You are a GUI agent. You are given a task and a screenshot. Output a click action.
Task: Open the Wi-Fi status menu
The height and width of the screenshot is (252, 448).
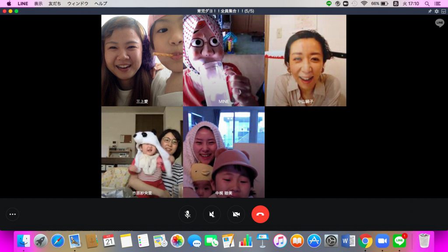click(x=364, y=3)
